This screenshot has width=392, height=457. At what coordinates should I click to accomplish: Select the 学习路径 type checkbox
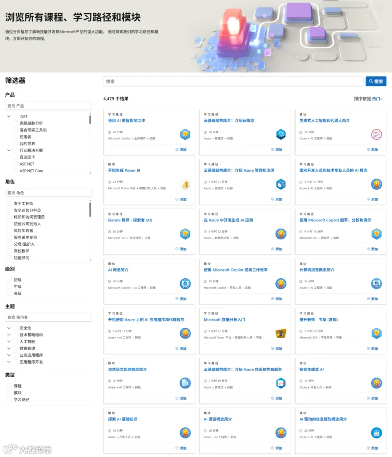(x=9, y=399)
